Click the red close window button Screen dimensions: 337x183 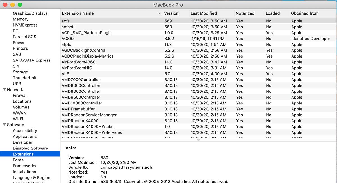click(x=5, y=5)
